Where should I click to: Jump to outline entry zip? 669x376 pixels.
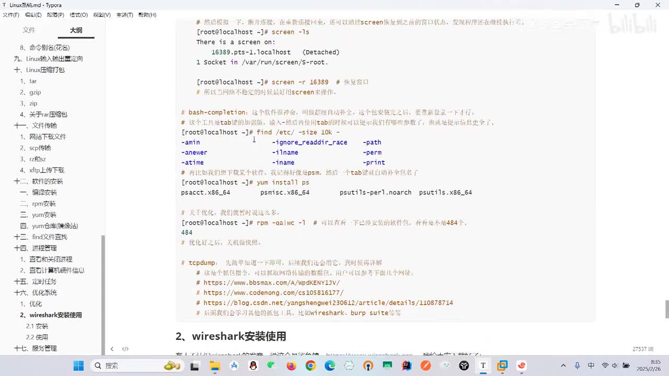(29, 103)
